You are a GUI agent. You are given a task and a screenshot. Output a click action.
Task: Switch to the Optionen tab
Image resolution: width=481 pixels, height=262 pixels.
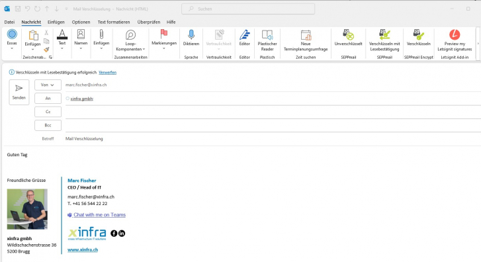[x=81, y=22]
